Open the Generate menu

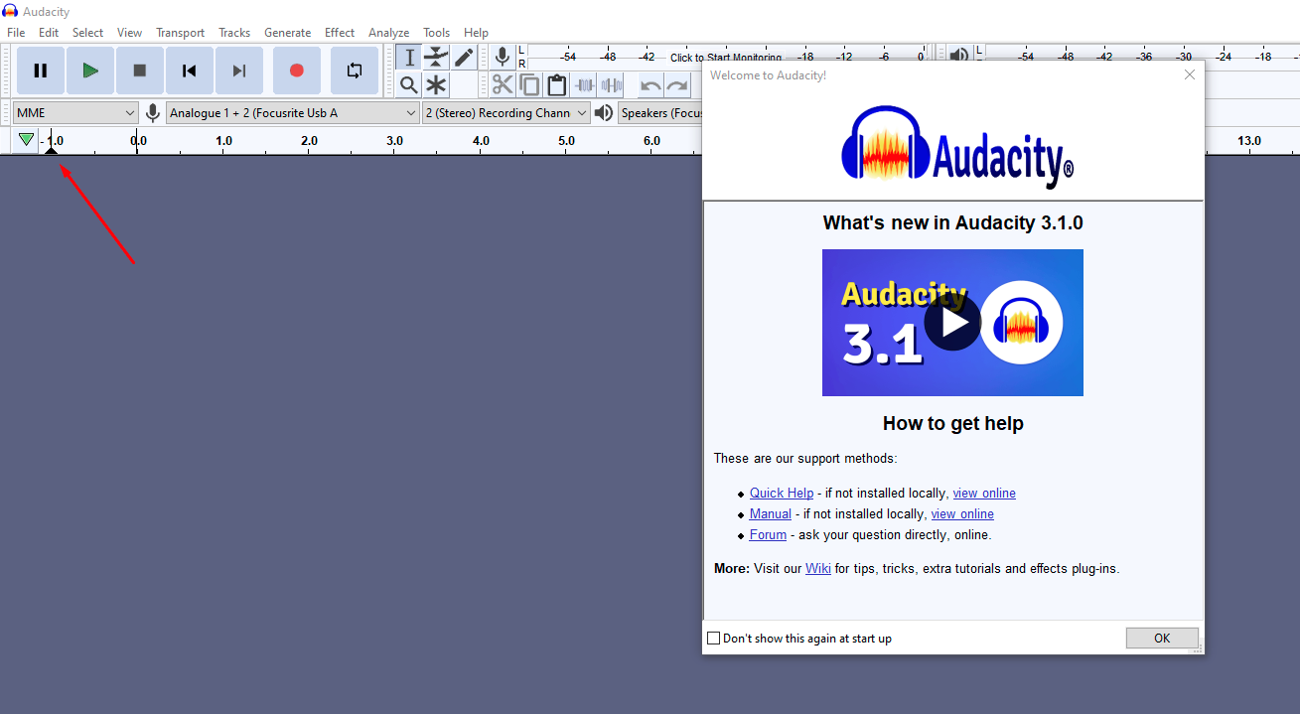pos(287,33)
